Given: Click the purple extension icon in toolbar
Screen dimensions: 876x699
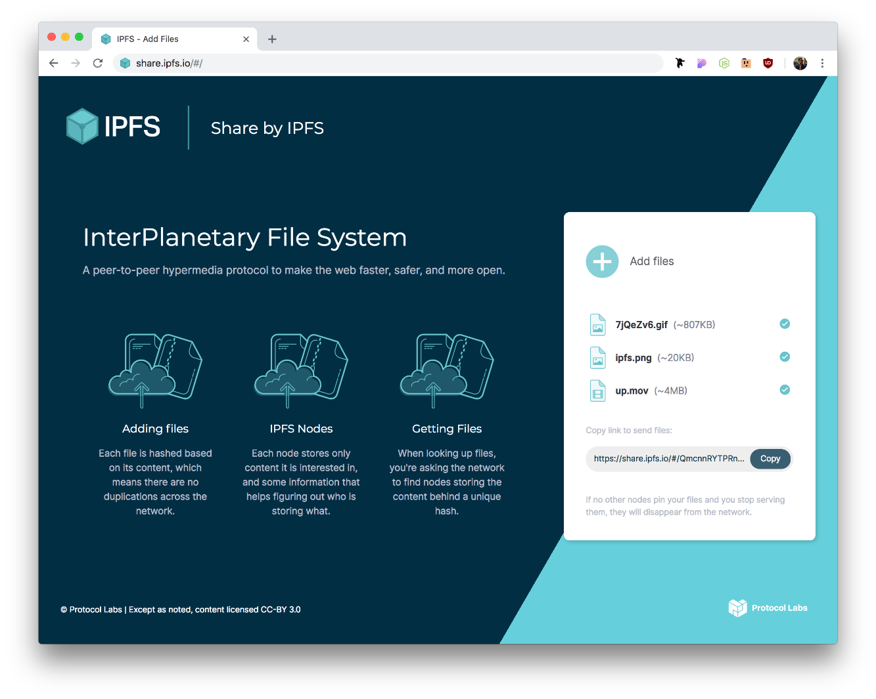Looking at the screenshot, I should (702, 63).
